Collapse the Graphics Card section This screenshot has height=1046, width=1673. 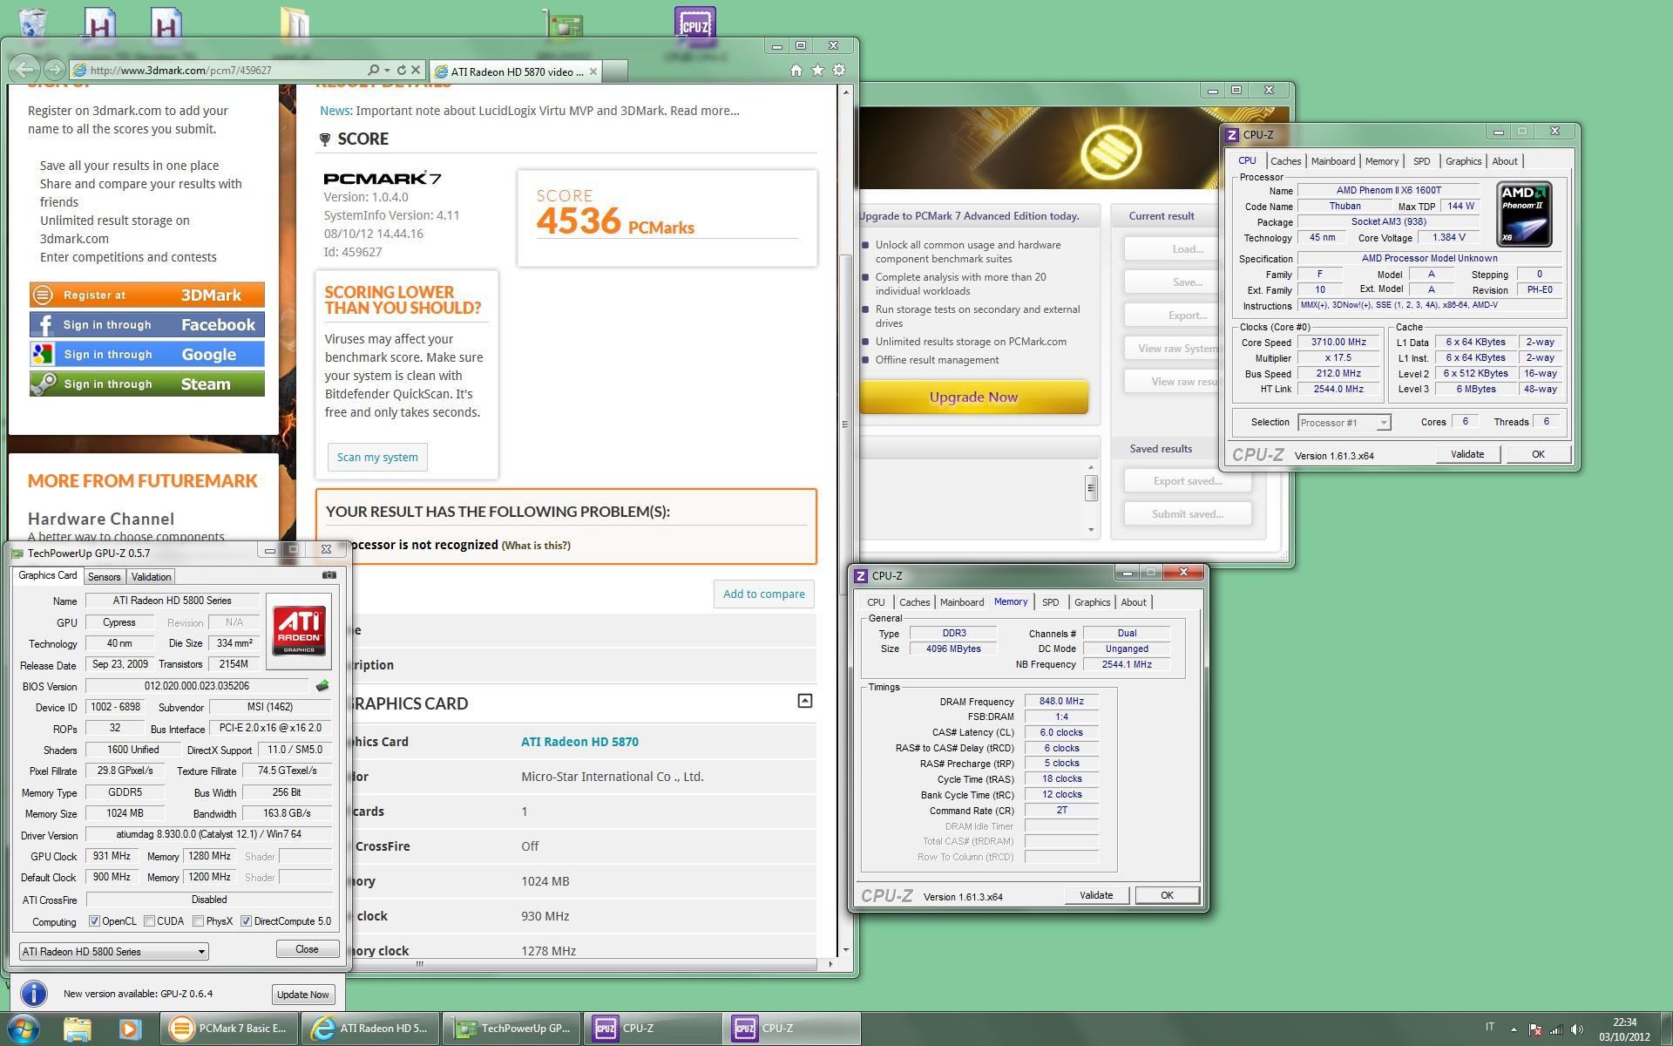[x=805, y=701]
